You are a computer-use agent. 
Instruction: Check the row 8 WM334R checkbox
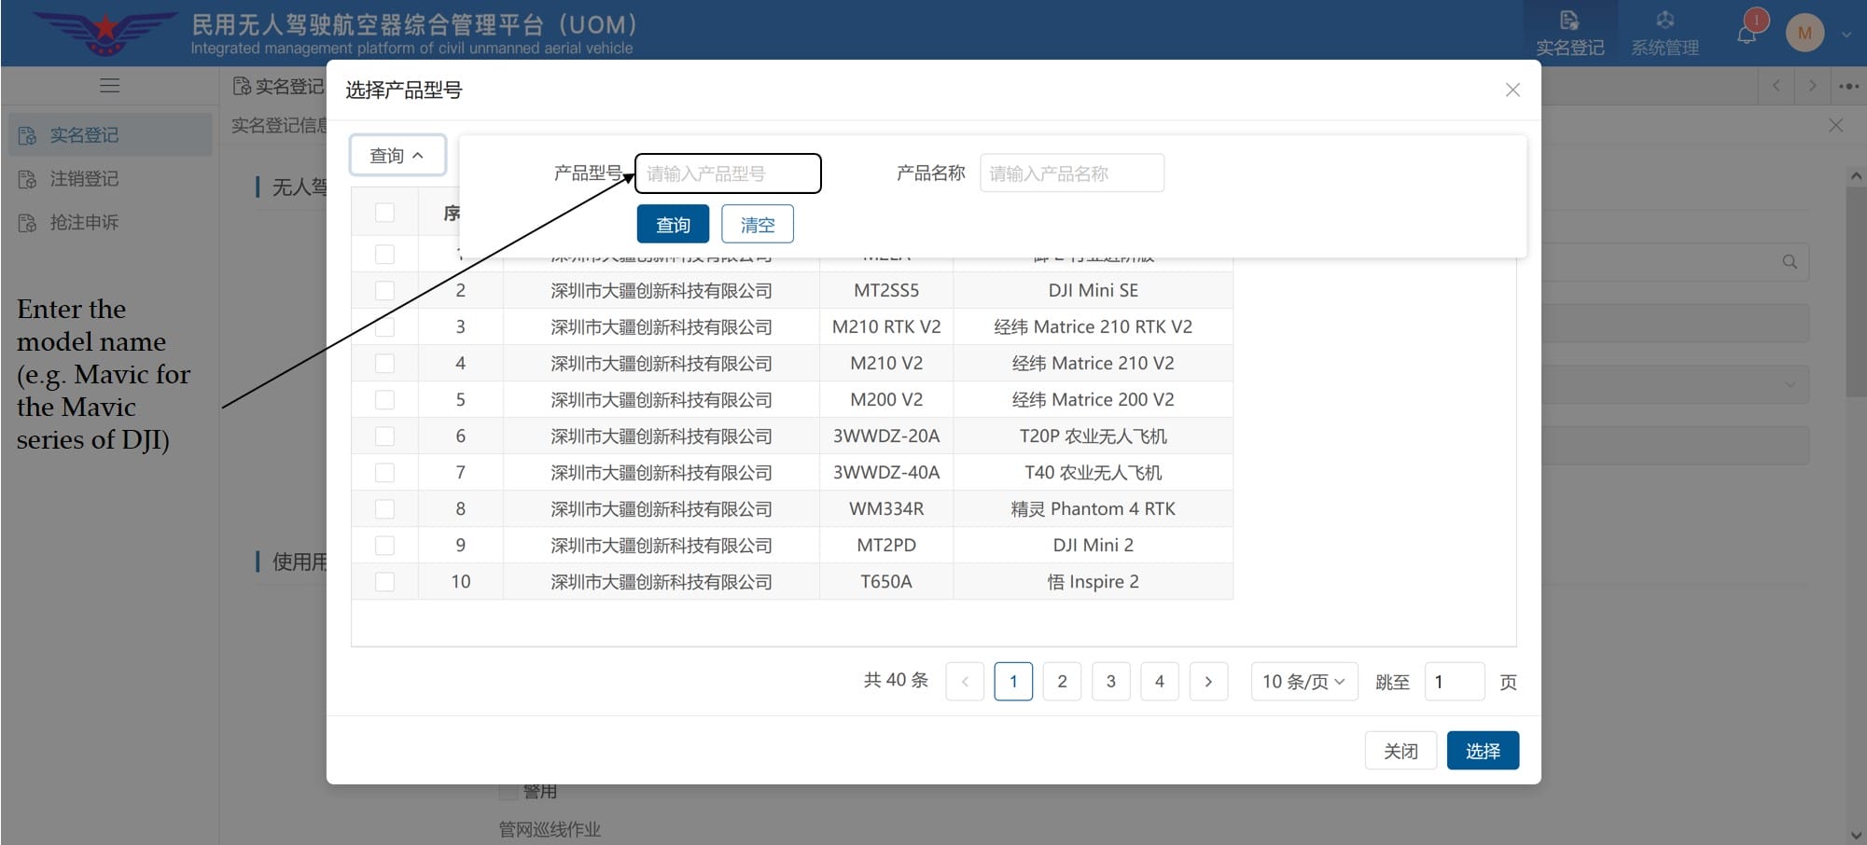pos(384,509)
